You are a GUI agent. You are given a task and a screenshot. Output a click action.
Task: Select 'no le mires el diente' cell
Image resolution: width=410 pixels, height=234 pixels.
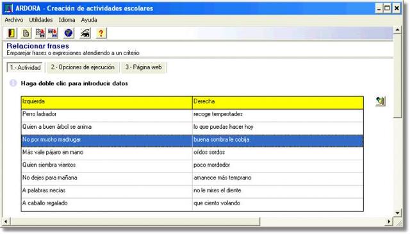[x=278, y=192]
